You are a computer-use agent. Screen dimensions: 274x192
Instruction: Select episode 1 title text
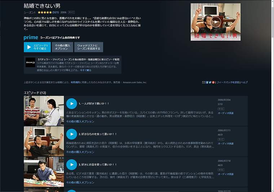[x=94, y=104]
